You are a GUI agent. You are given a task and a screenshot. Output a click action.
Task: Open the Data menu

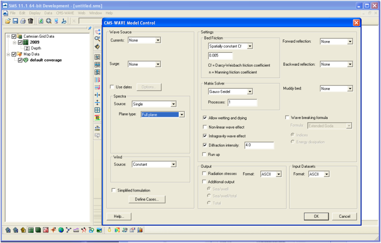click(48, 13)
